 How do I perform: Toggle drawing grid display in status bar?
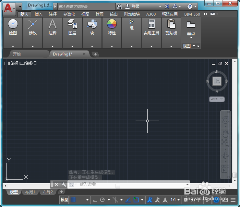tap(73, 200)
